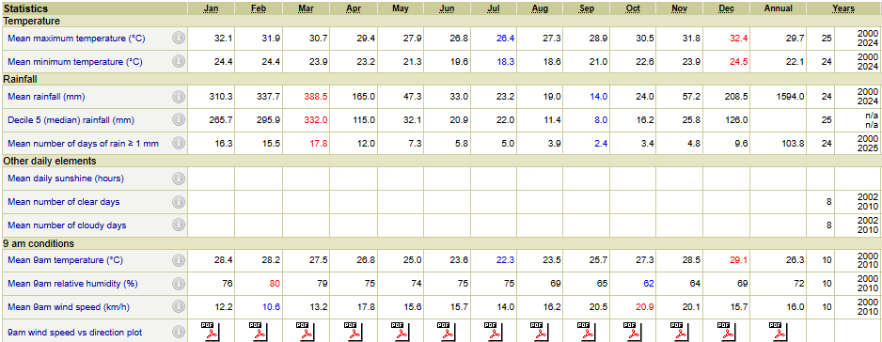Viewport: 882px width, 342px height.
Task: Click info icon for Decile 5 median rainfall
Action: tap(179, 120)
